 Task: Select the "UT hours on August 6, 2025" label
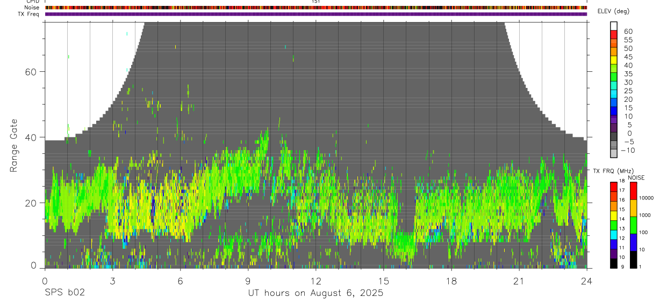(x=315, y=293)
